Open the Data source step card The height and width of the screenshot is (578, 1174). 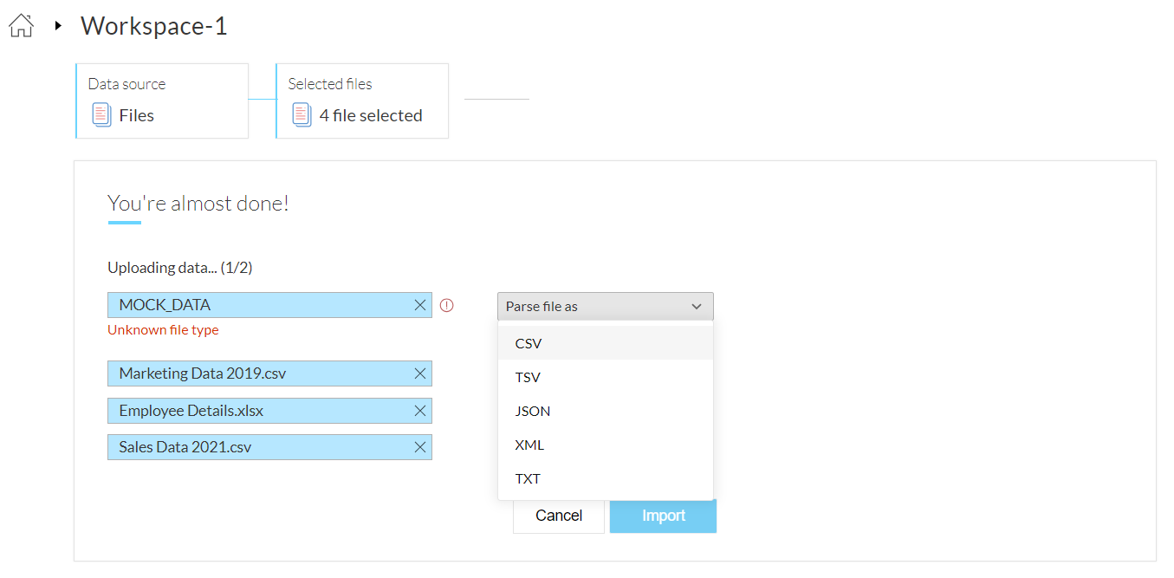(x=162, y=101)
